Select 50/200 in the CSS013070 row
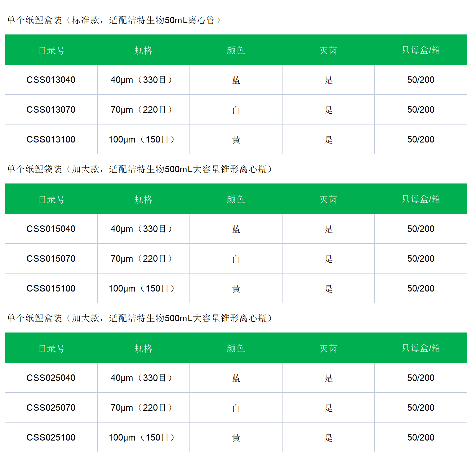 [421, 110]
